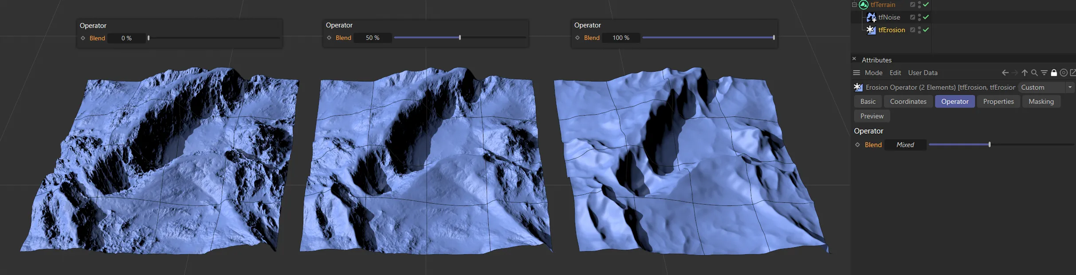Viewport: 1076px width, 275px height.
Task: Open the Attributes hamburger menu
Action: click(x=856, y=73)
